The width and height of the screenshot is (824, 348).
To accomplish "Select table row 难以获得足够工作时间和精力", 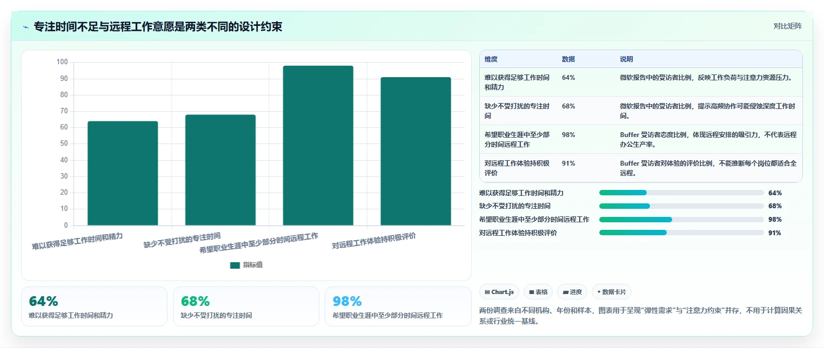I will [641, 82].
